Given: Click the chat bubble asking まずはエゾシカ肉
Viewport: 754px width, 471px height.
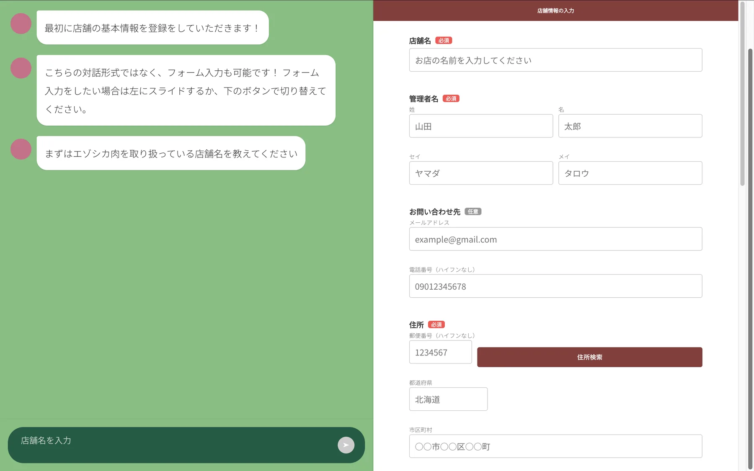Looking at the screenshot, I should [171, 153].
